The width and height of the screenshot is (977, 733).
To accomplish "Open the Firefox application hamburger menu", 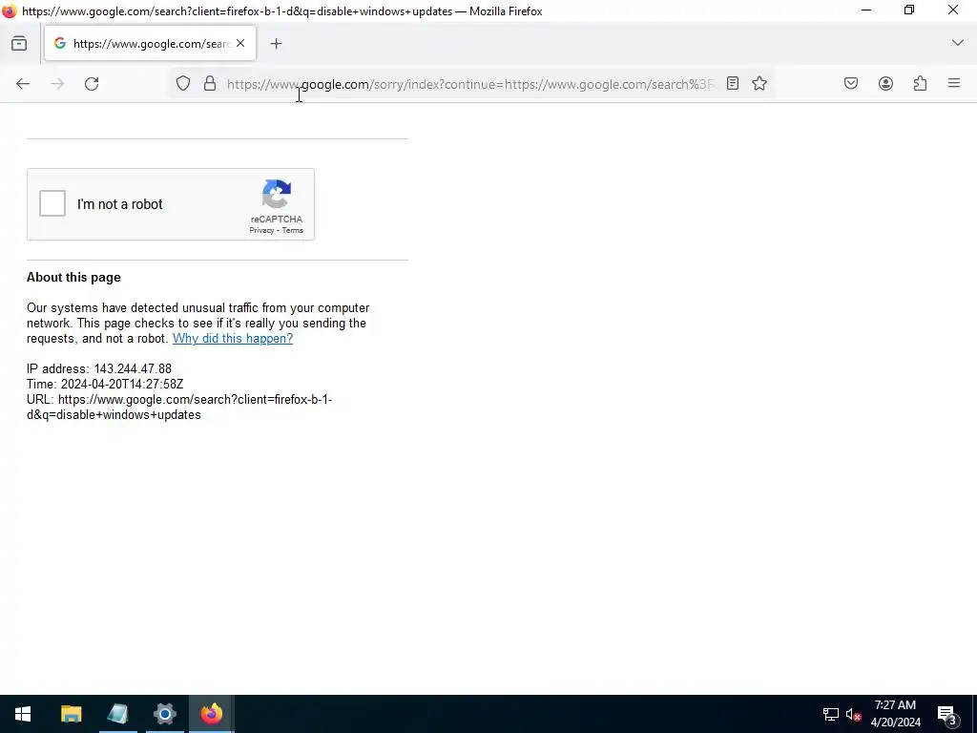I will pyautogui.click(x=954, y=83).
